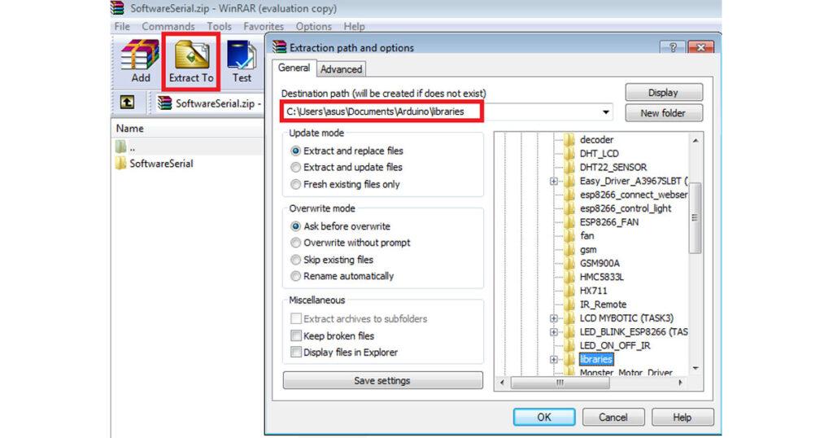Click the Test archive toolbar icon
Image resolution: width=833 pixels, height=438 pixels.
point(242,61)
